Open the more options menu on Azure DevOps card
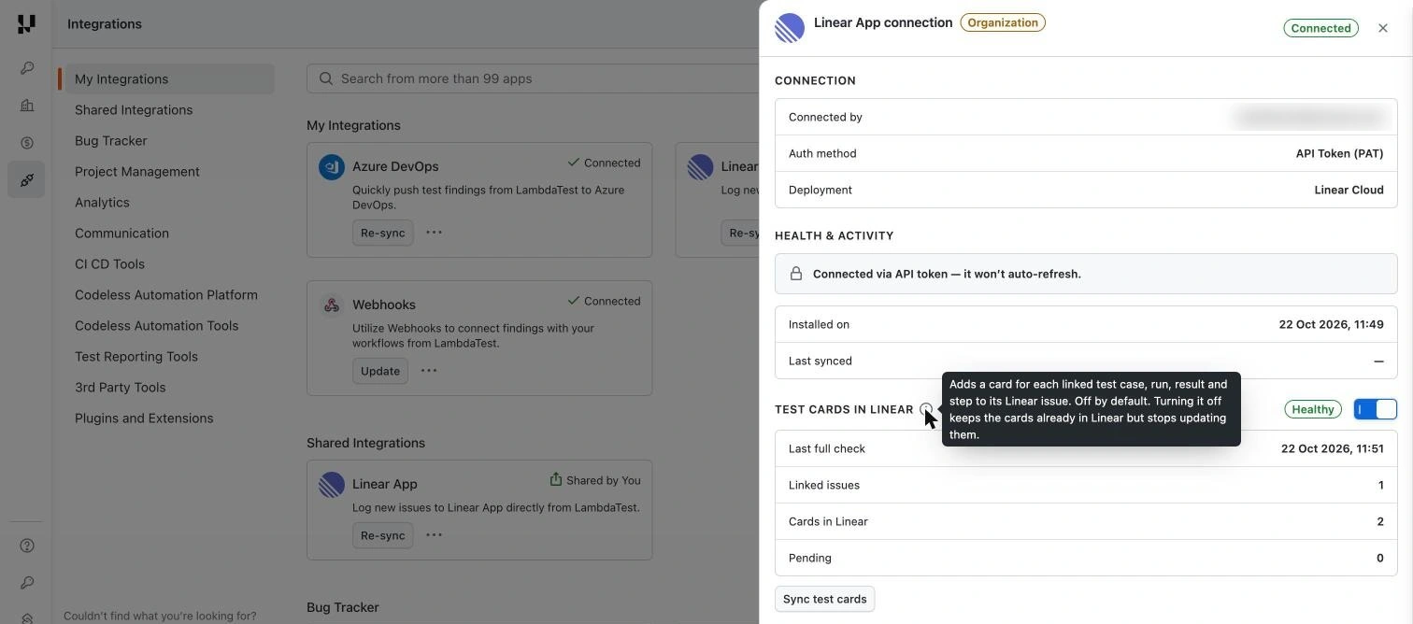This screenshot has width=1413, height=624. pos(434,233)
